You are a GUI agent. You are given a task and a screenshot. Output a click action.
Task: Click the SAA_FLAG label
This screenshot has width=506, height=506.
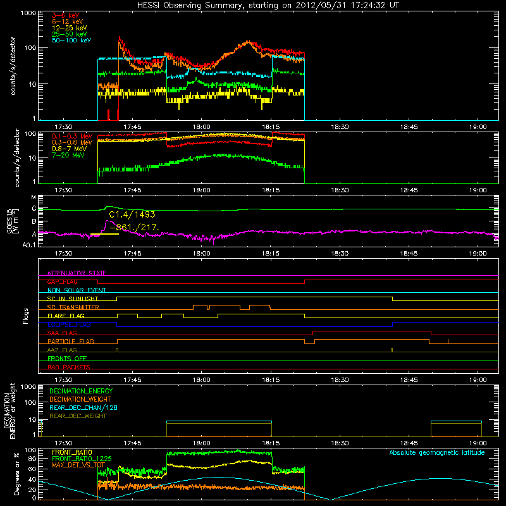62,333
